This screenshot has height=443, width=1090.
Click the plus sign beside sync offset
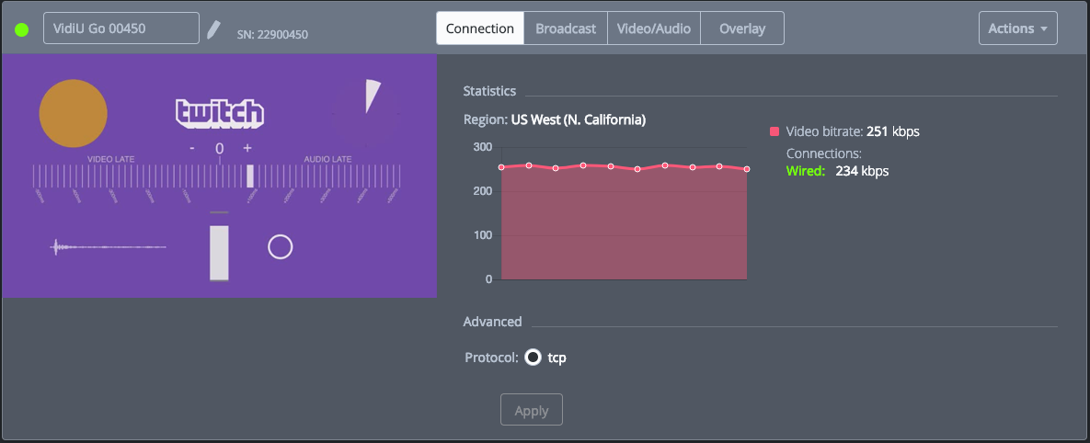tap(247, 148)
